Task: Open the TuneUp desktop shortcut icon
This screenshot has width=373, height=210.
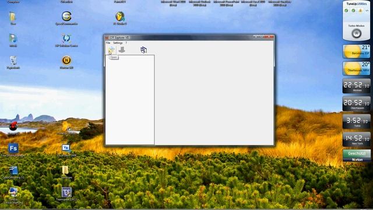Action: (x=13, y=192)
